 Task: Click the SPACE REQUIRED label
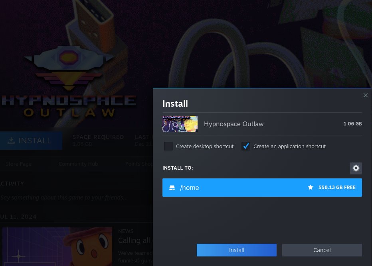pyautogui.click(x=98, y=137)
